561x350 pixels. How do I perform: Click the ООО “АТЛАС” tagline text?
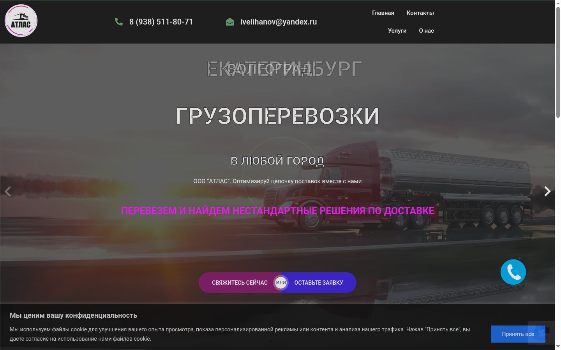click(277, 181)
